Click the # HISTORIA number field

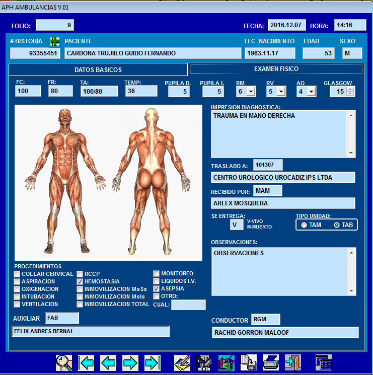(x=35, y=53)
